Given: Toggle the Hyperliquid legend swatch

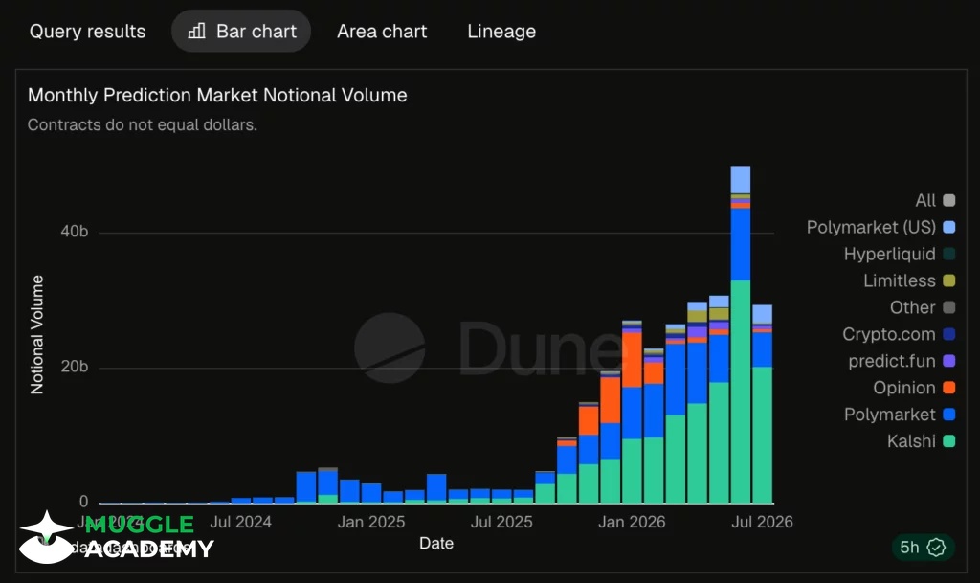Looking at the screenshot, I should pyautogui.click(x=948, y=254).
